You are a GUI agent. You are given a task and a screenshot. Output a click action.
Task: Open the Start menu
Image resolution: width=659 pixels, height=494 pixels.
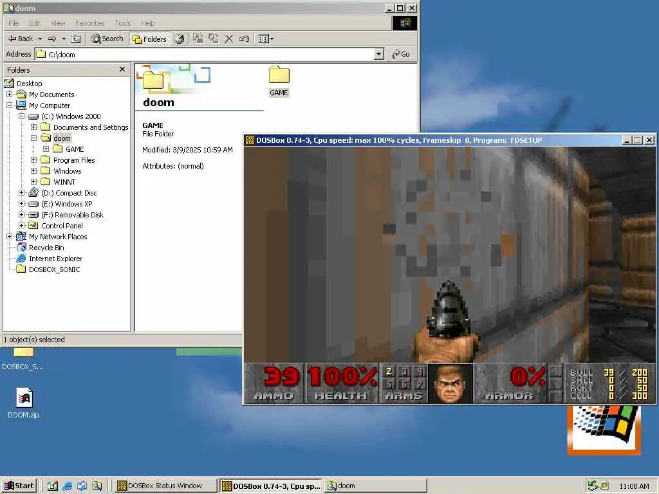19,486
